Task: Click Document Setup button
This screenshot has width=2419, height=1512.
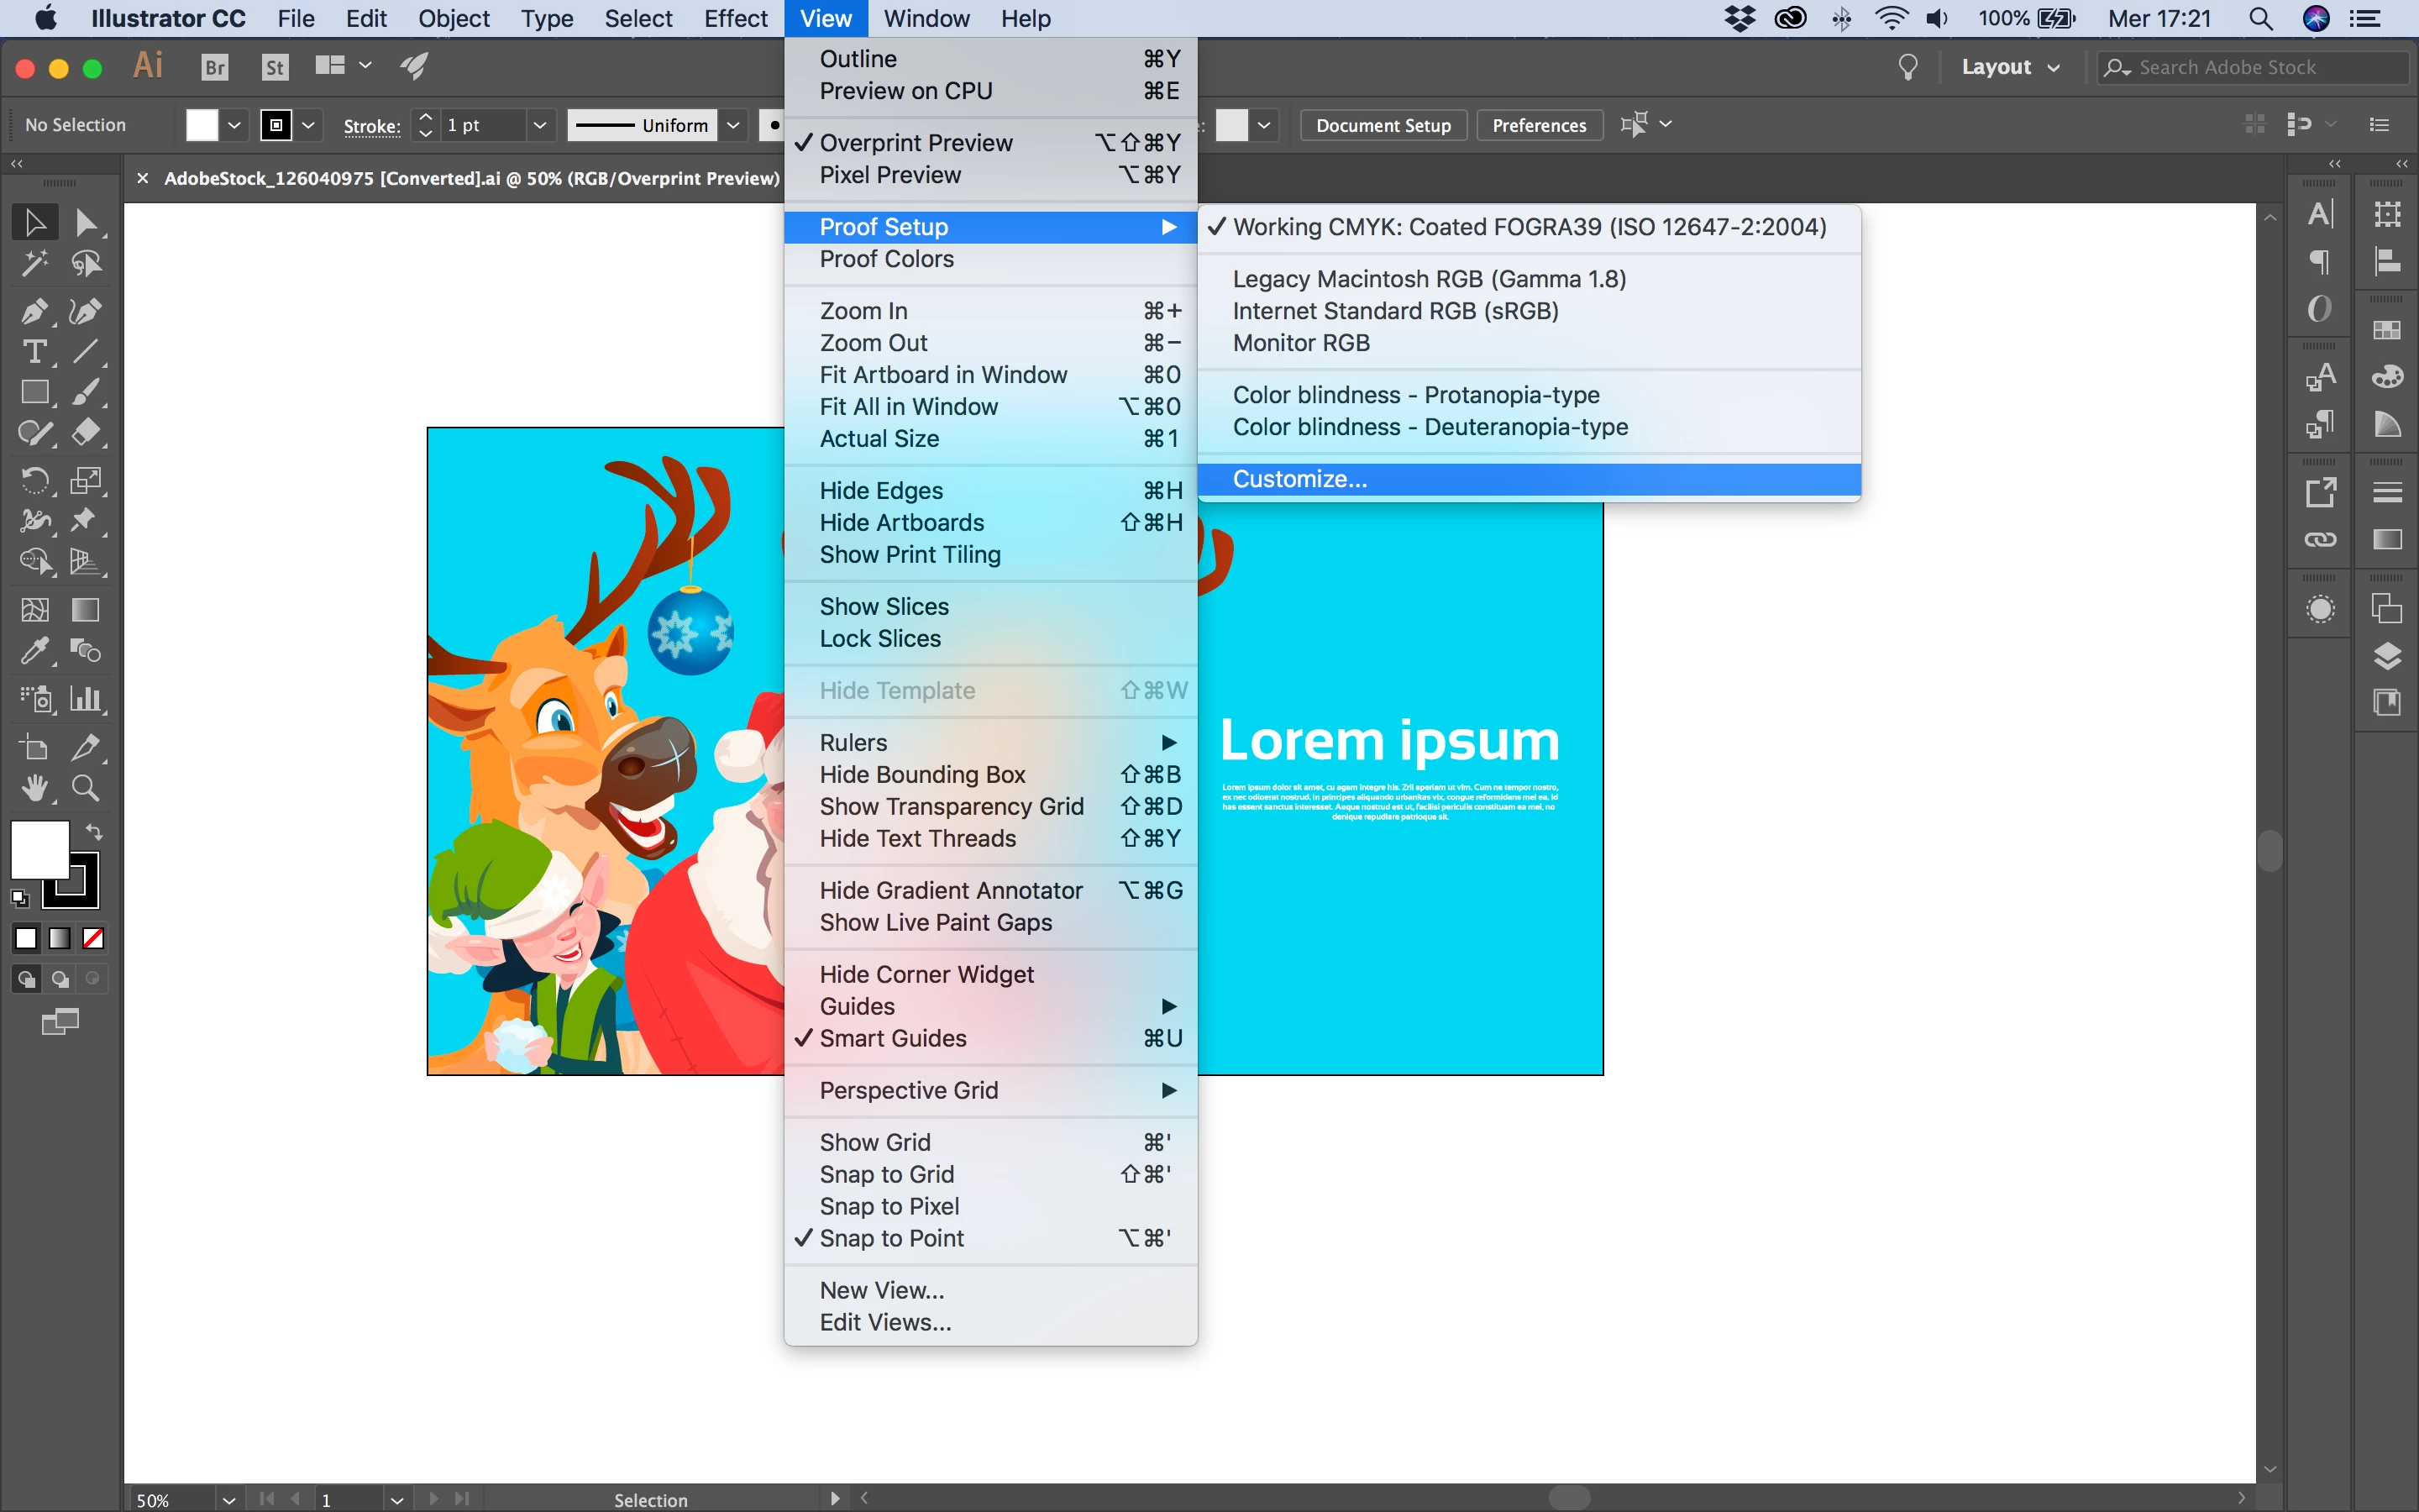Action: point(1383,125)
